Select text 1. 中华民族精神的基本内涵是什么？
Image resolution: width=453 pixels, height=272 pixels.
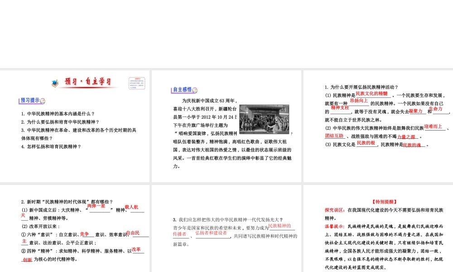(58, 114)
